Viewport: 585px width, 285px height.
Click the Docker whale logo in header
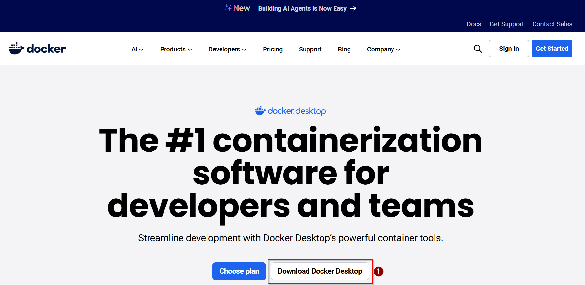[17, 49]
